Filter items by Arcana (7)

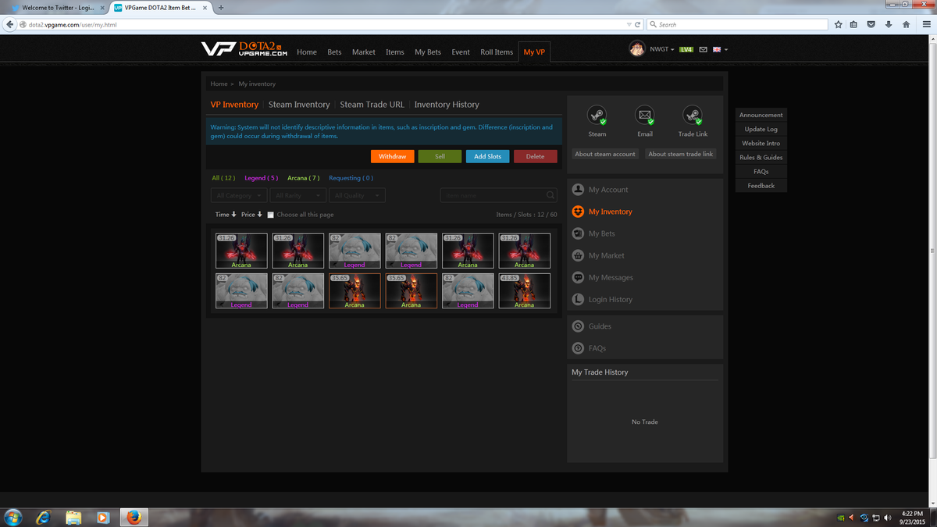pos(304,178)
